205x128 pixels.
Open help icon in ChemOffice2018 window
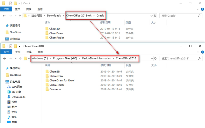click(203, 52)
